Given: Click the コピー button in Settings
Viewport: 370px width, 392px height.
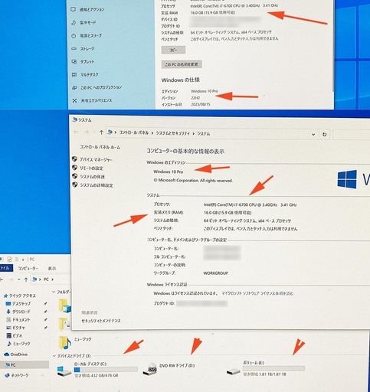Looking at the screenshot, I should (x=173, y=50).
